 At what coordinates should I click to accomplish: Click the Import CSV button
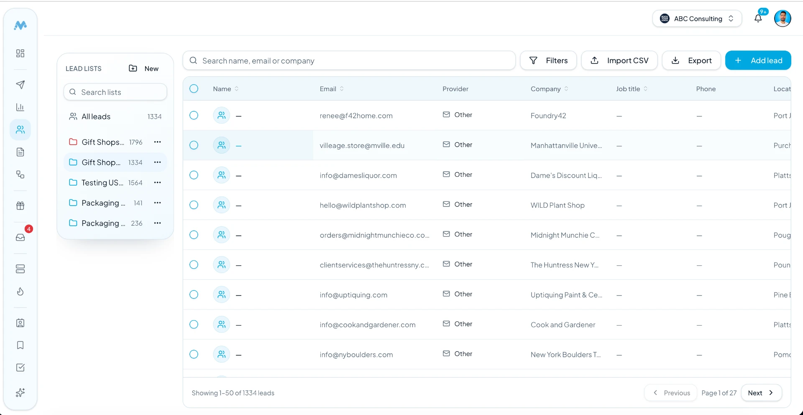pyautogui.click(x=619, y=61)
